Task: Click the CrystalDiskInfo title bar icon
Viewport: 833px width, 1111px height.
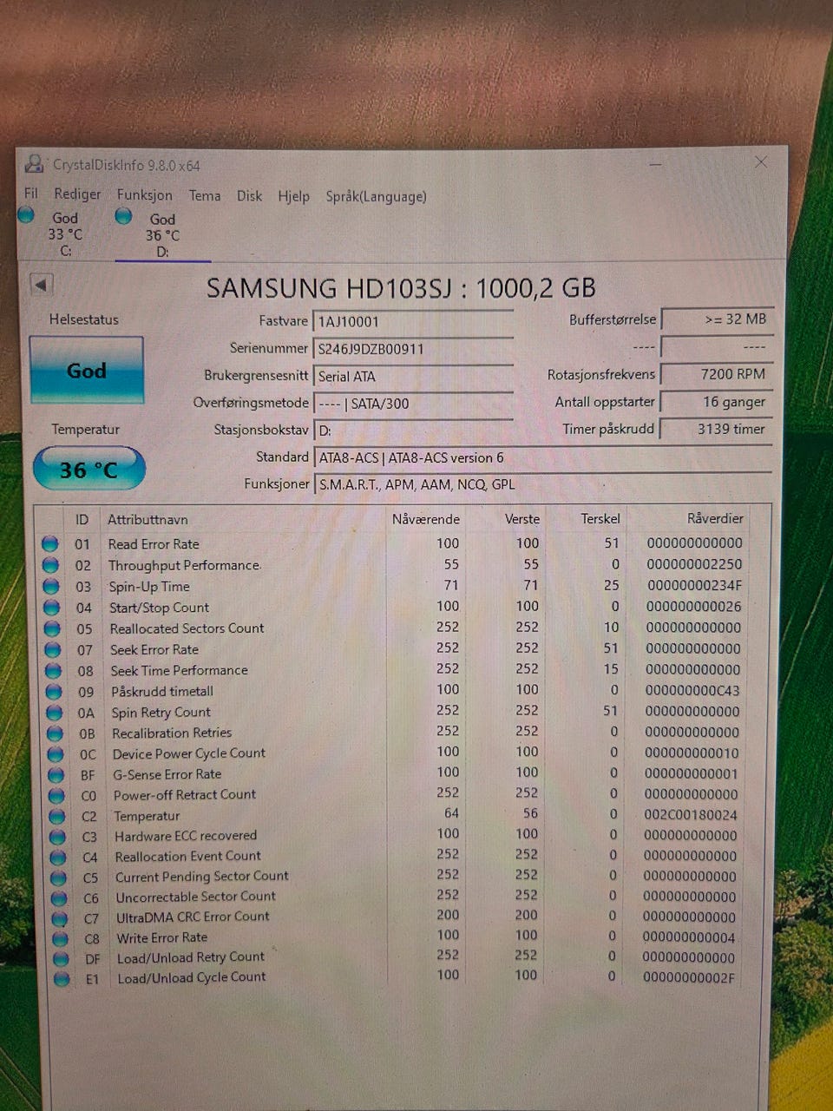Action: click(x=35, y=163)
